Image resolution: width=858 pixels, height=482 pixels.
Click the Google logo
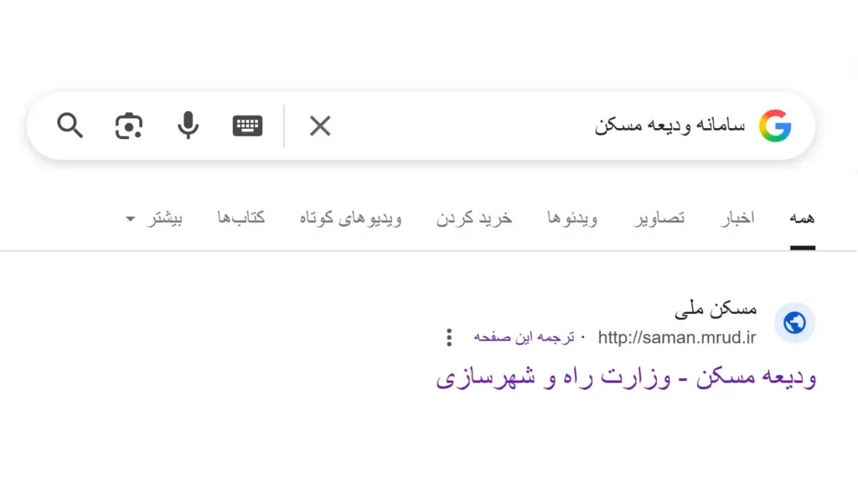(776, 126)
